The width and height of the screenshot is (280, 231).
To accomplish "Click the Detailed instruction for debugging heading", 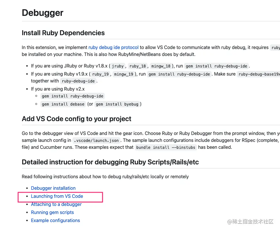I will coord(110,162).
